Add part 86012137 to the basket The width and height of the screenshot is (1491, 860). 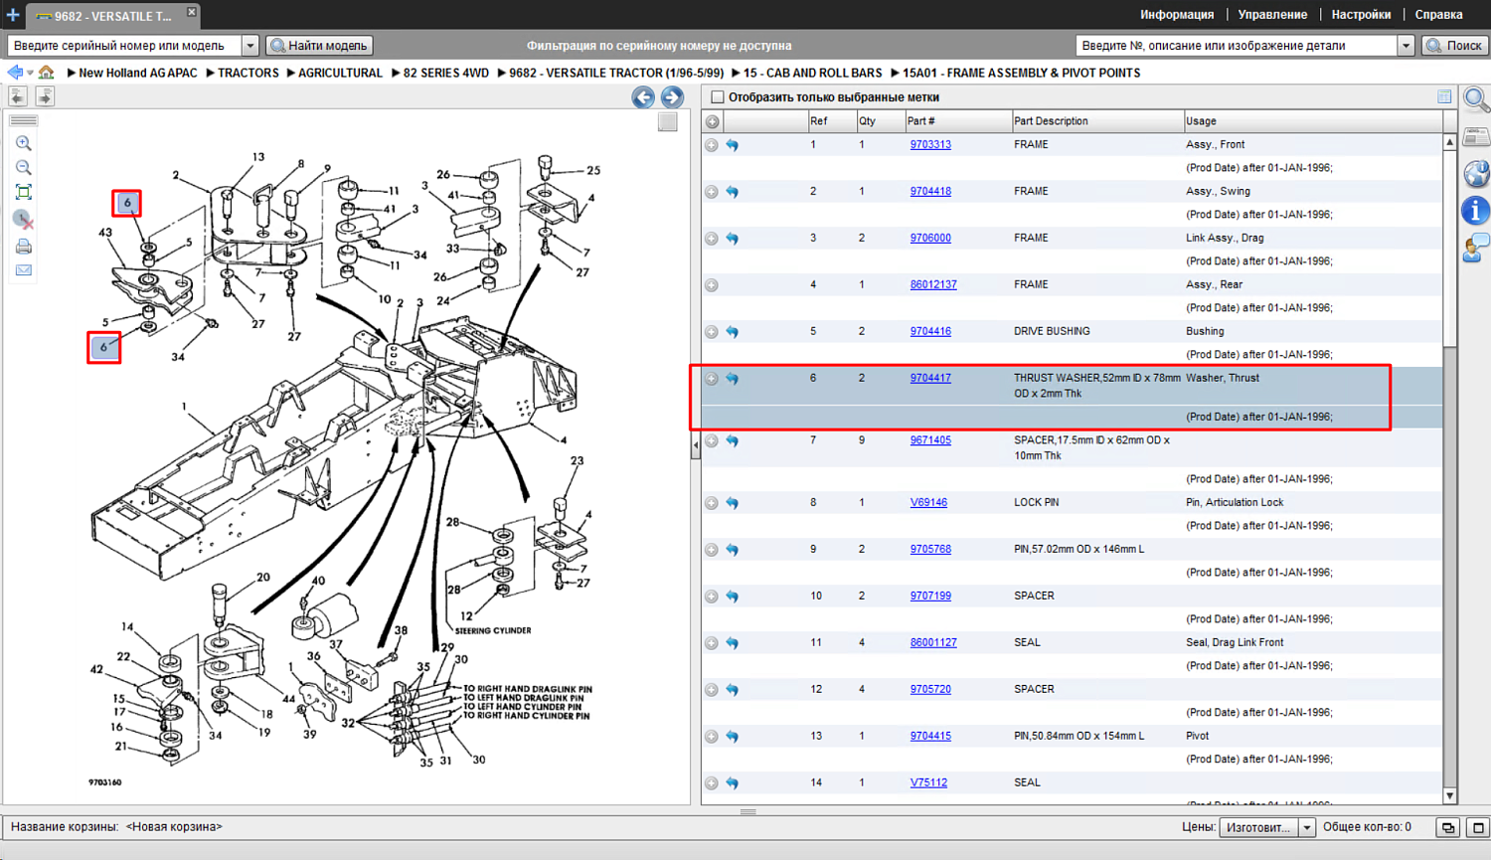point(712,285)
